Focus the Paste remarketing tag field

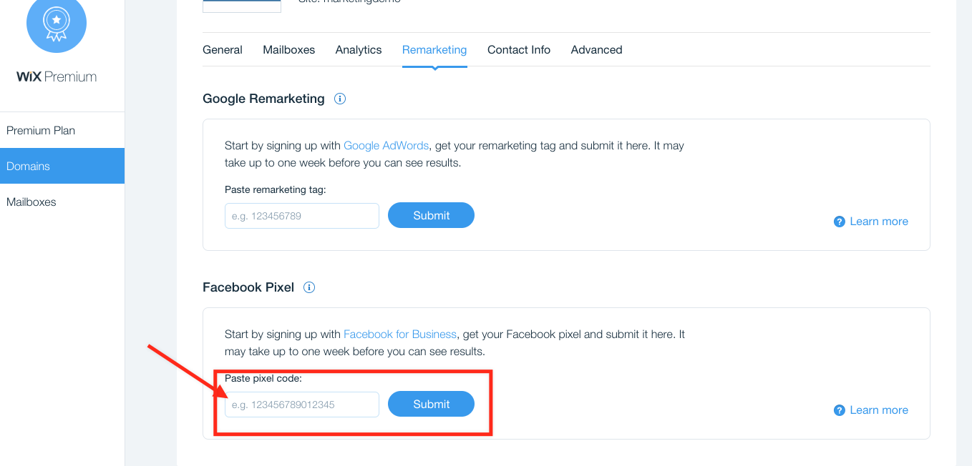point(302,216)
